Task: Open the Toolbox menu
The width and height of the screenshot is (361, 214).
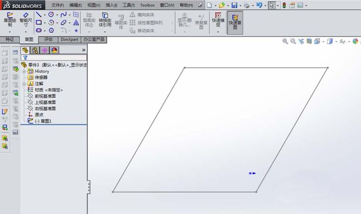Action: point(147,5)
